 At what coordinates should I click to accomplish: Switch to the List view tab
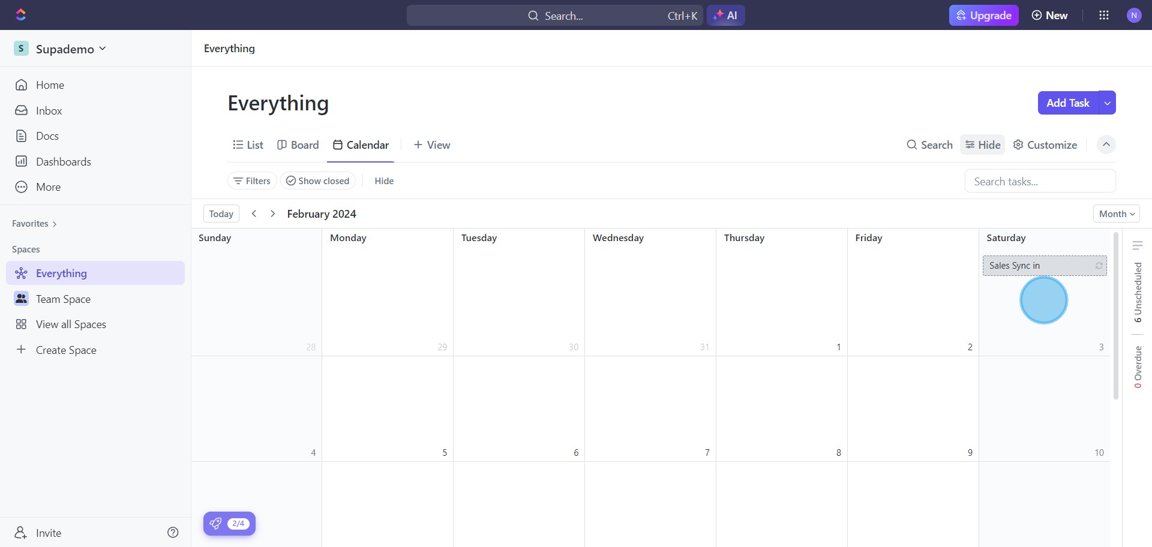248,145
